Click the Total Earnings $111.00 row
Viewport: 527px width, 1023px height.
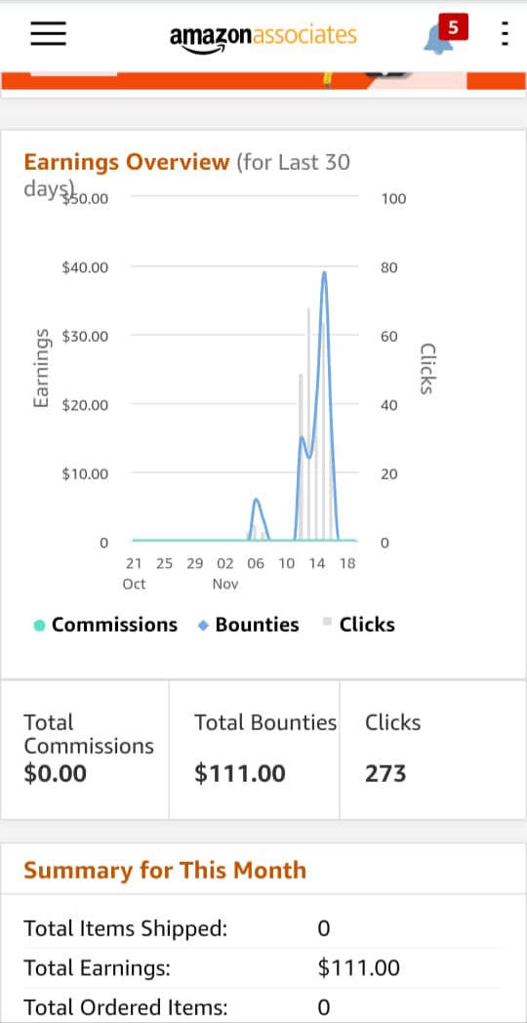(263, 968)
